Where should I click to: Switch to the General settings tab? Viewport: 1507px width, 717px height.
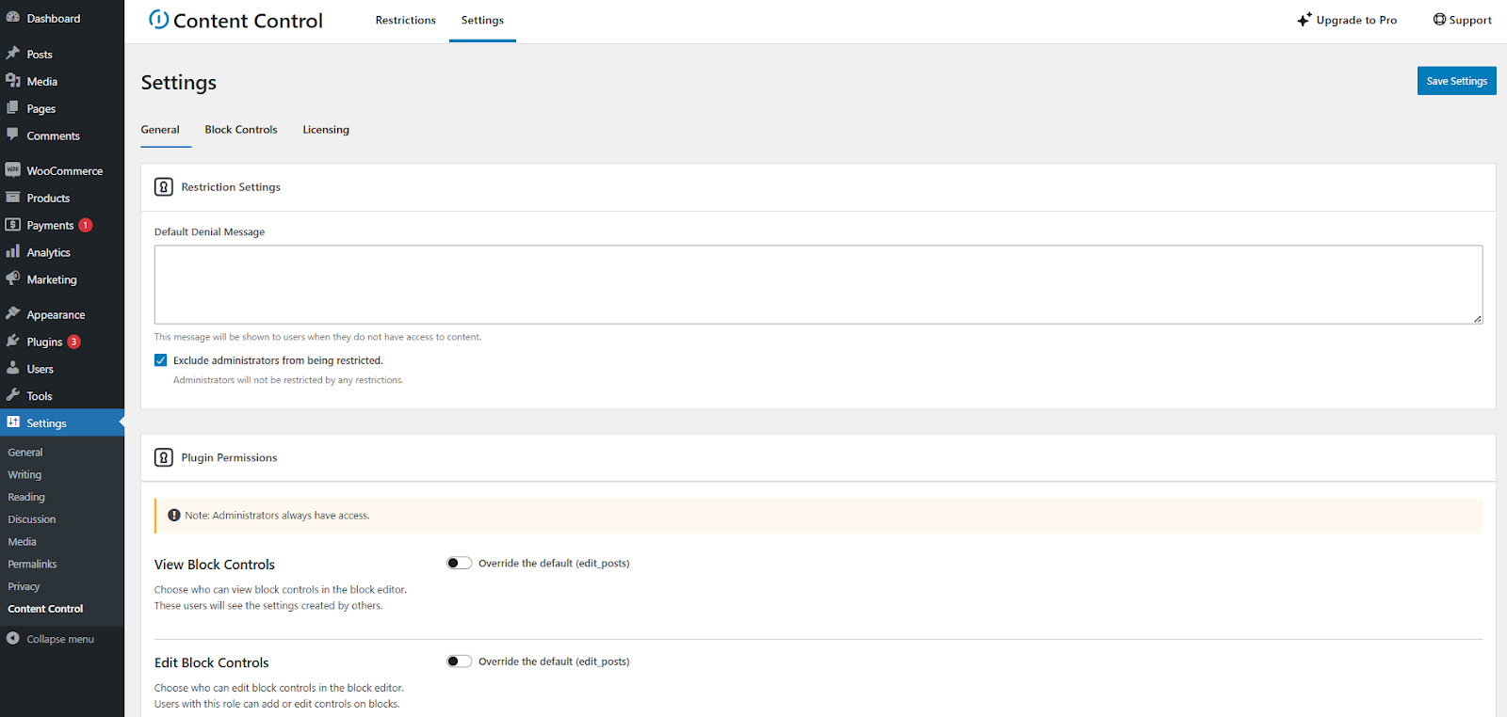tap(160, 130)
